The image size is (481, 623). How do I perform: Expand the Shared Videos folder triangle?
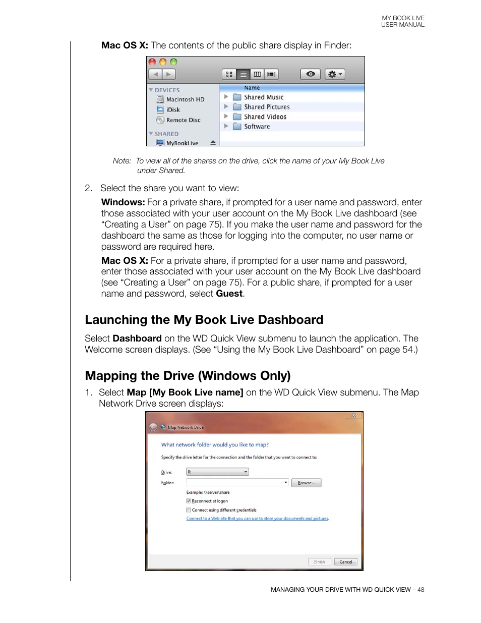pyautogui.click(x=226, y=116)
